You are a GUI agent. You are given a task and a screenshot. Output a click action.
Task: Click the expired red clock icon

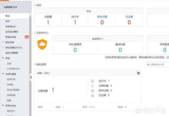click(x=92, y=95)
